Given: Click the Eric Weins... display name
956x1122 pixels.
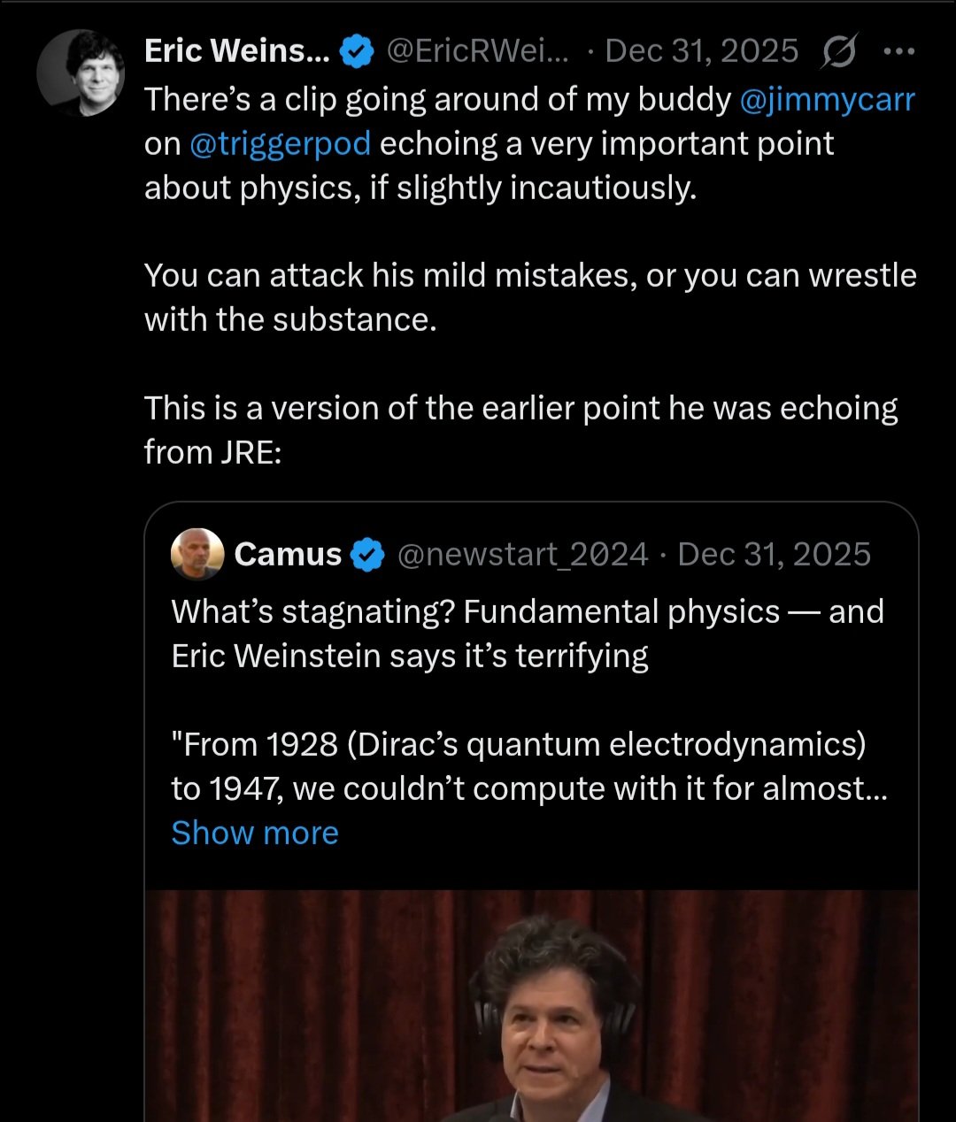Looking at the screenshot, I should coord(236,51).
